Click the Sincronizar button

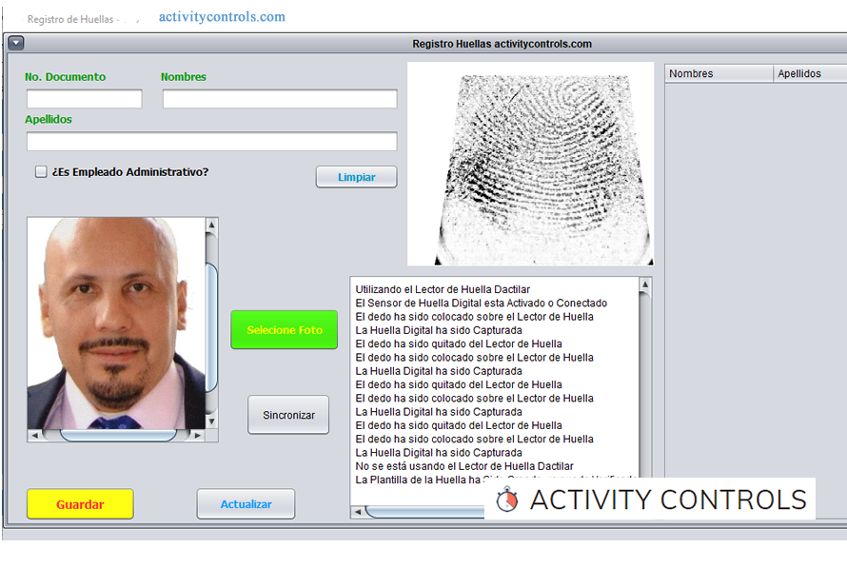click(288, 415)
